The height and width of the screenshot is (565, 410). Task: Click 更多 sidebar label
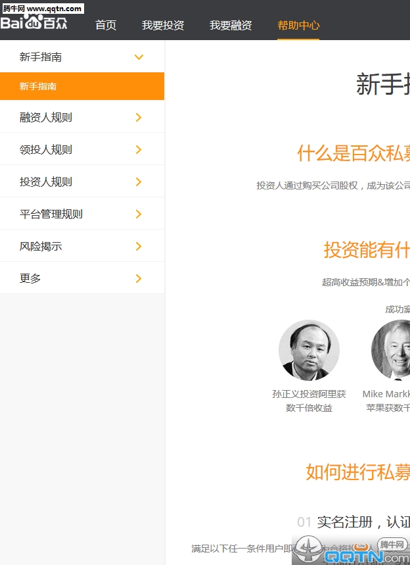pos(30,279)
